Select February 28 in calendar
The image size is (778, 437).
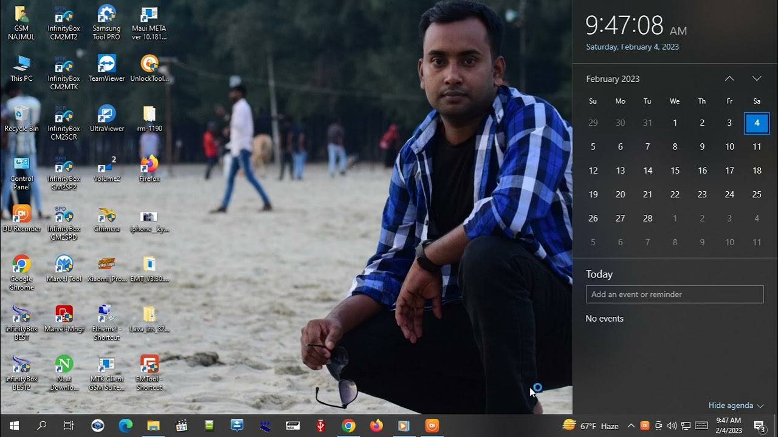pyautogui.click(x=647, y=218)
